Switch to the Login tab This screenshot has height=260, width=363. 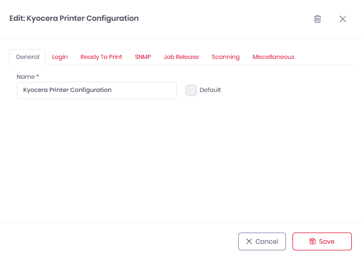point(60,57)
